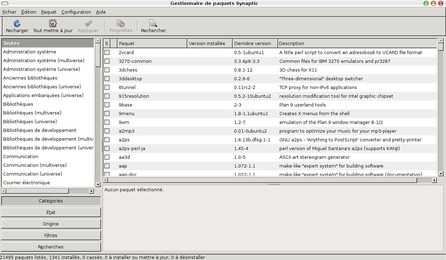The height and width of the screenshot is (260, 446).
Task: Click 'ASCII art stereogram generator' description
Action: coord(314,157)
